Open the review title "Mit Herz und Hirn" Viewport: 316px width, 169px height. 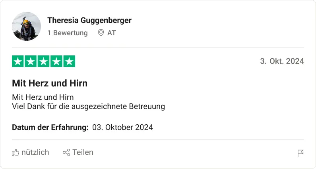tap(50, 84)
